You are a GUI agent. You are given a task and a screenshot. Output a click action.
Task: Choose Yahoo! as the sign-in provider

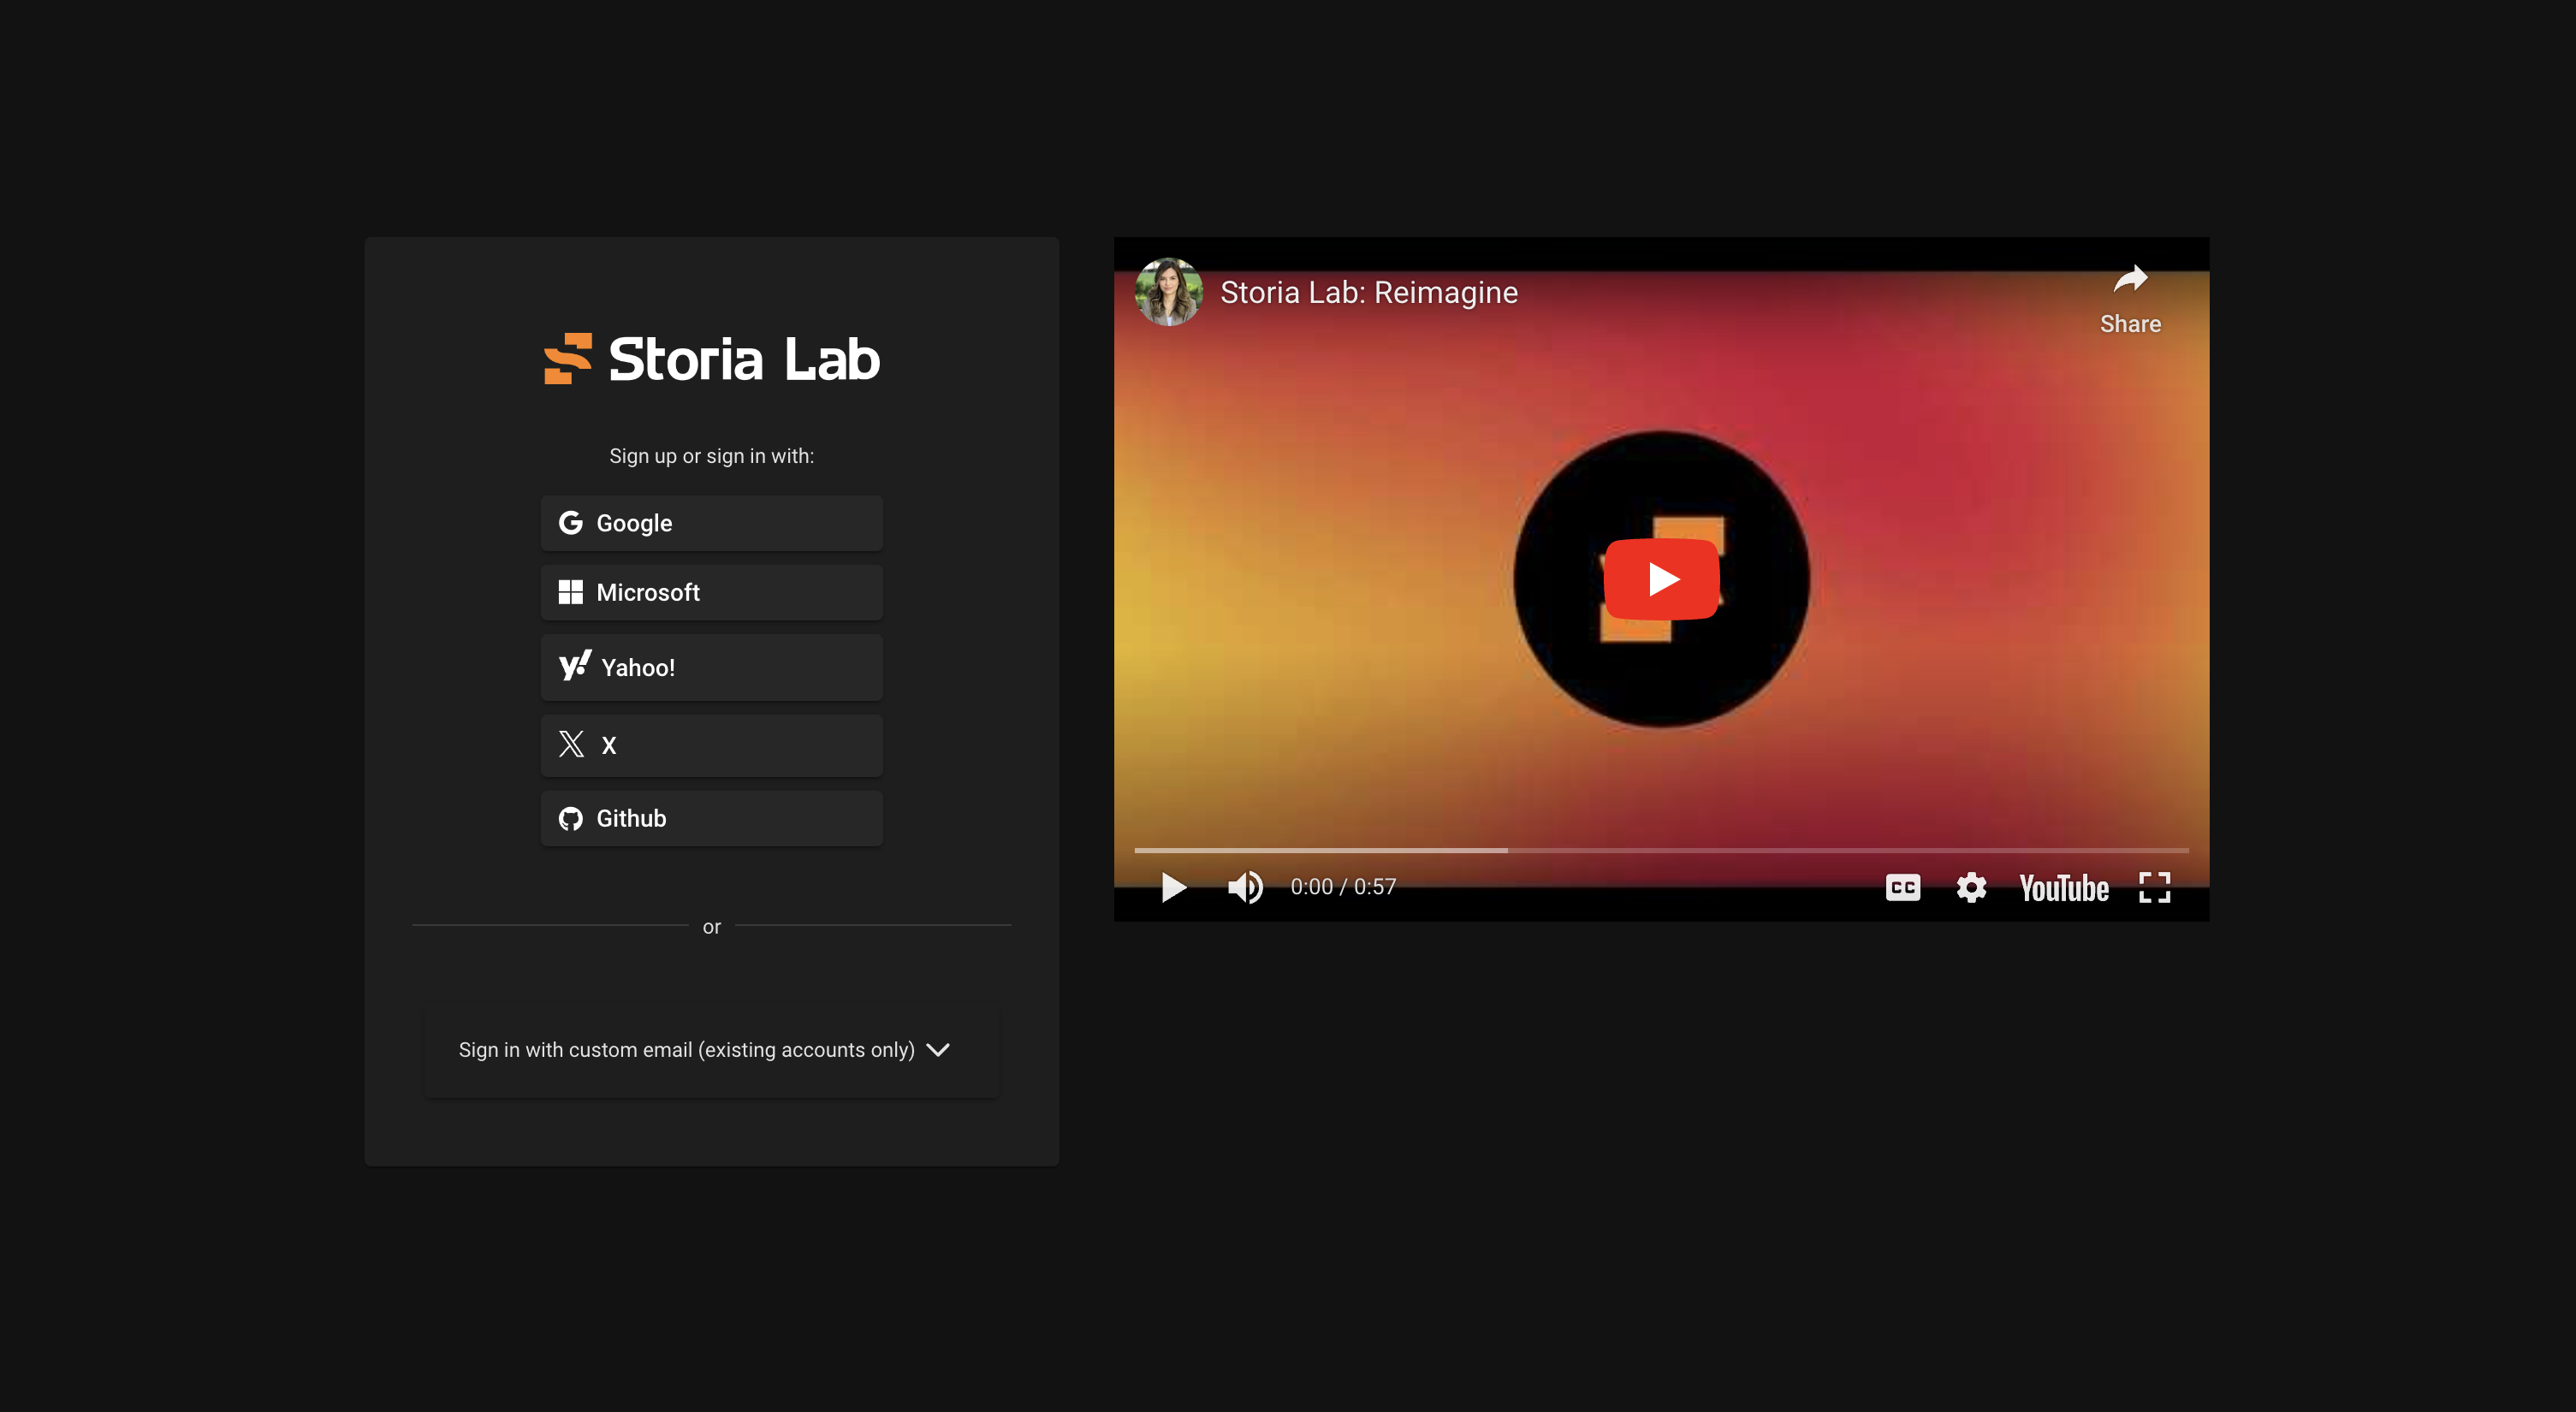(711, 667)
